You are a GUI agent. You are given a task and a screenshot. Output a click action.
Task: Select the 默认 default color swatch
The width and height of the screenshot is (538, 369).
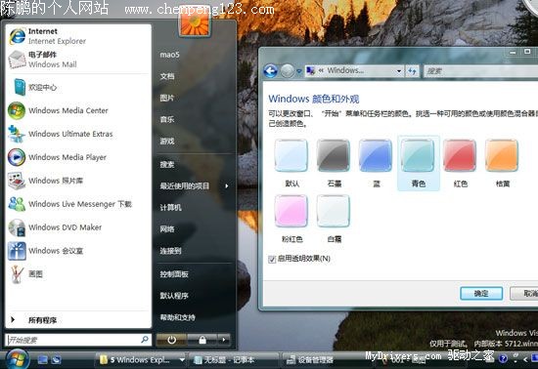click(x=291, y=155)
